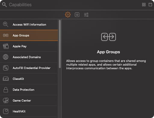
Task: Select the ClassKit capability icon
Action: (x=6, y=79)
